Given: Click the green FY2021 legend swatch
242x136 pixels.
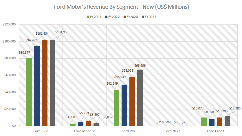Looking at the screenshot, I should [88, 17].
